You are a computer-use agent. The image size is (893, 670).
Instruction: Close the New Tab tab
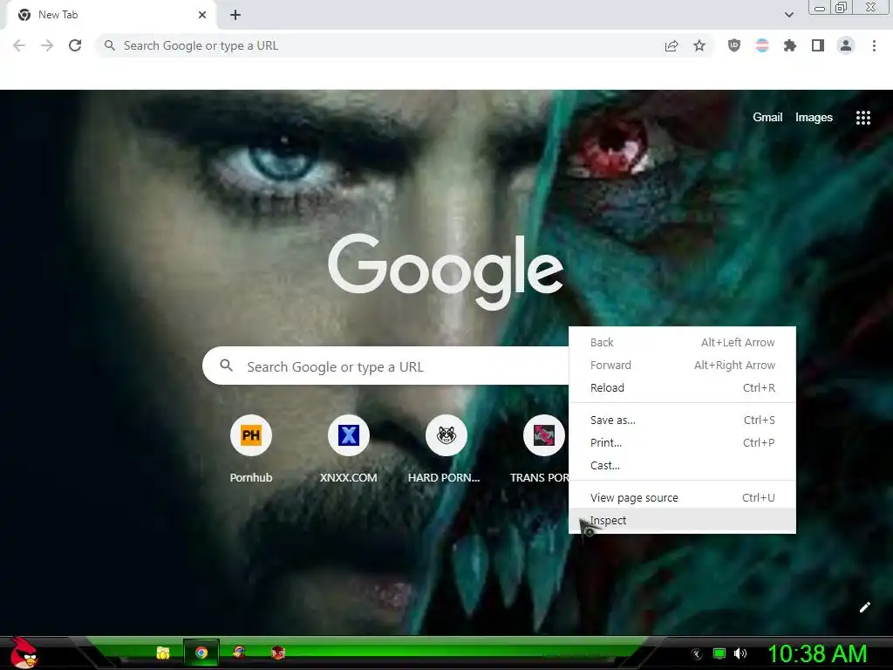[202, 15]
